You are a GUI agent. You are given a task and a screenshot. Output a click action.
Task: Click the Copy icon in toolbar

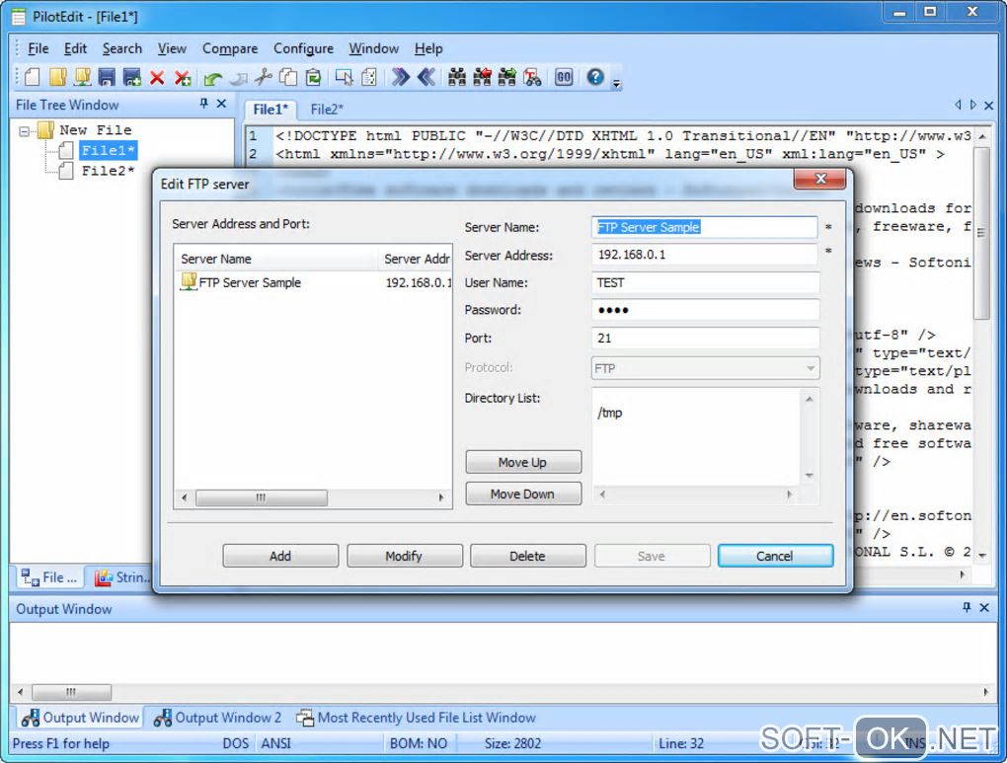[x=288, y=78]
